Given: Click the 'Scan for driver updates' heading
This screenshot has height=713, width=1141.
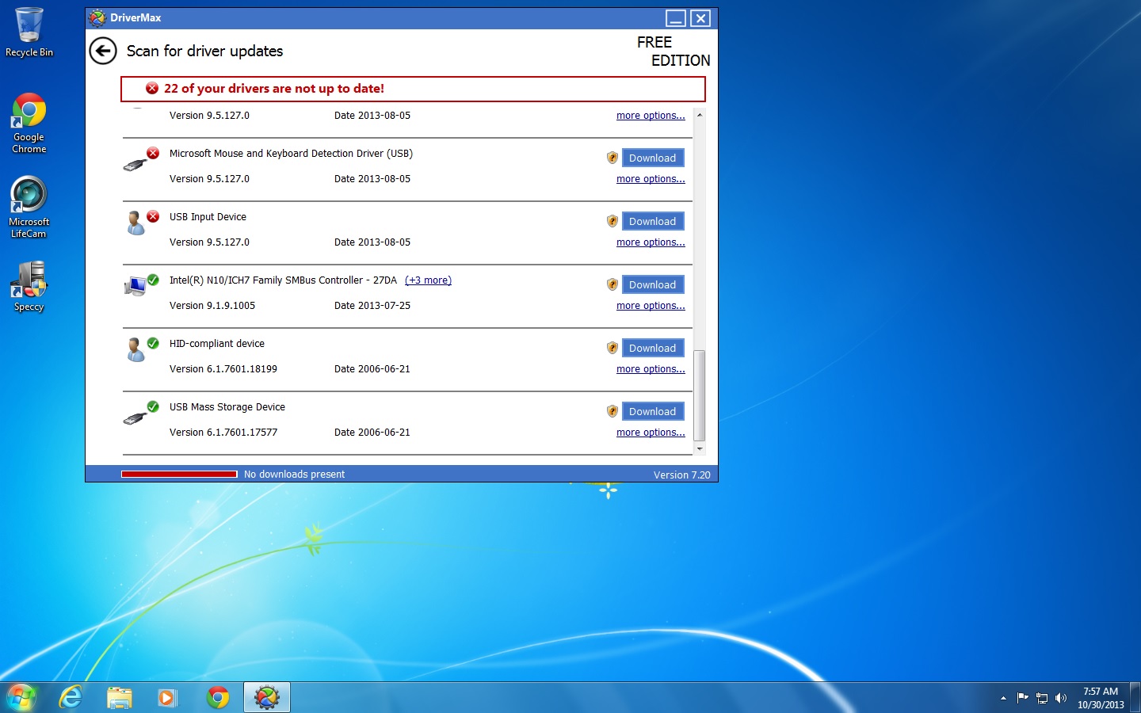Looking at the screenshot, I should pos(204,51).
